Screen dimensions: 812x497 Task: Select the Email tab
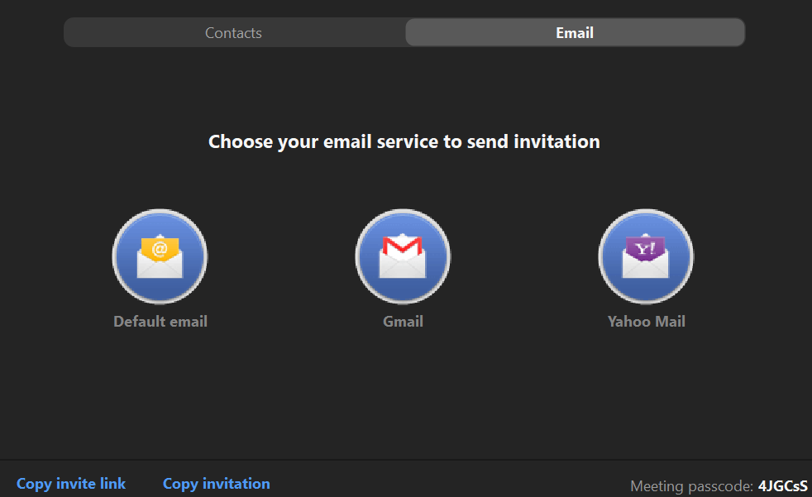575,32
